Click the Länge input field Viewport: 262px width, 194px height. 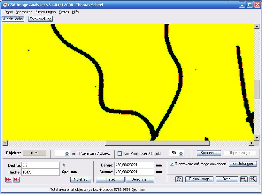click(x=134, y=165)
